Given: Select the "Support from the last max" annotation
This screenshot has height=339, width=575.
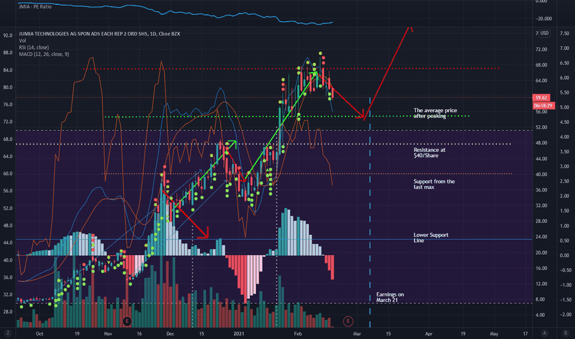Looking at the screenshot, I should (434, 184).
